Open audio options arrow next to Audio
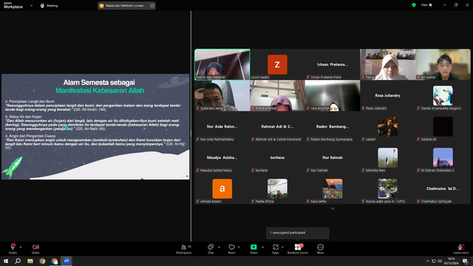Screen dimensions: 473x266 click(x=21, y=247)
